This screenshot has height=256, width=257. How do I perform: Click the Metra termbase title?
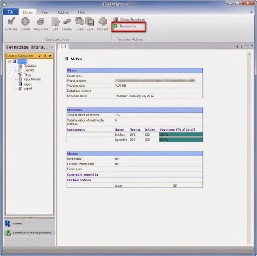click(76, 59)
